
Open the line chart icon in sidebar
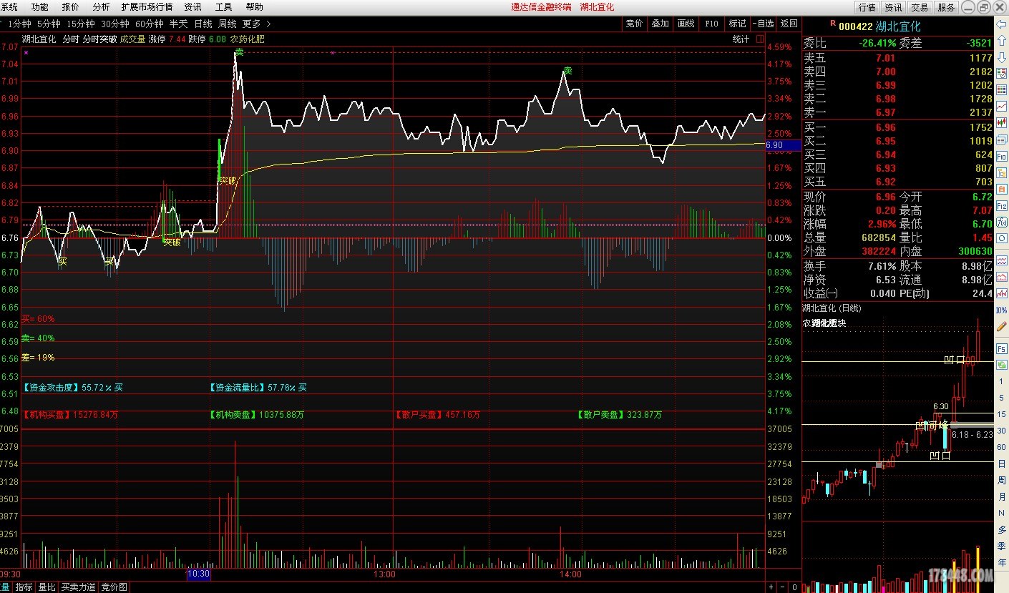1001,106
